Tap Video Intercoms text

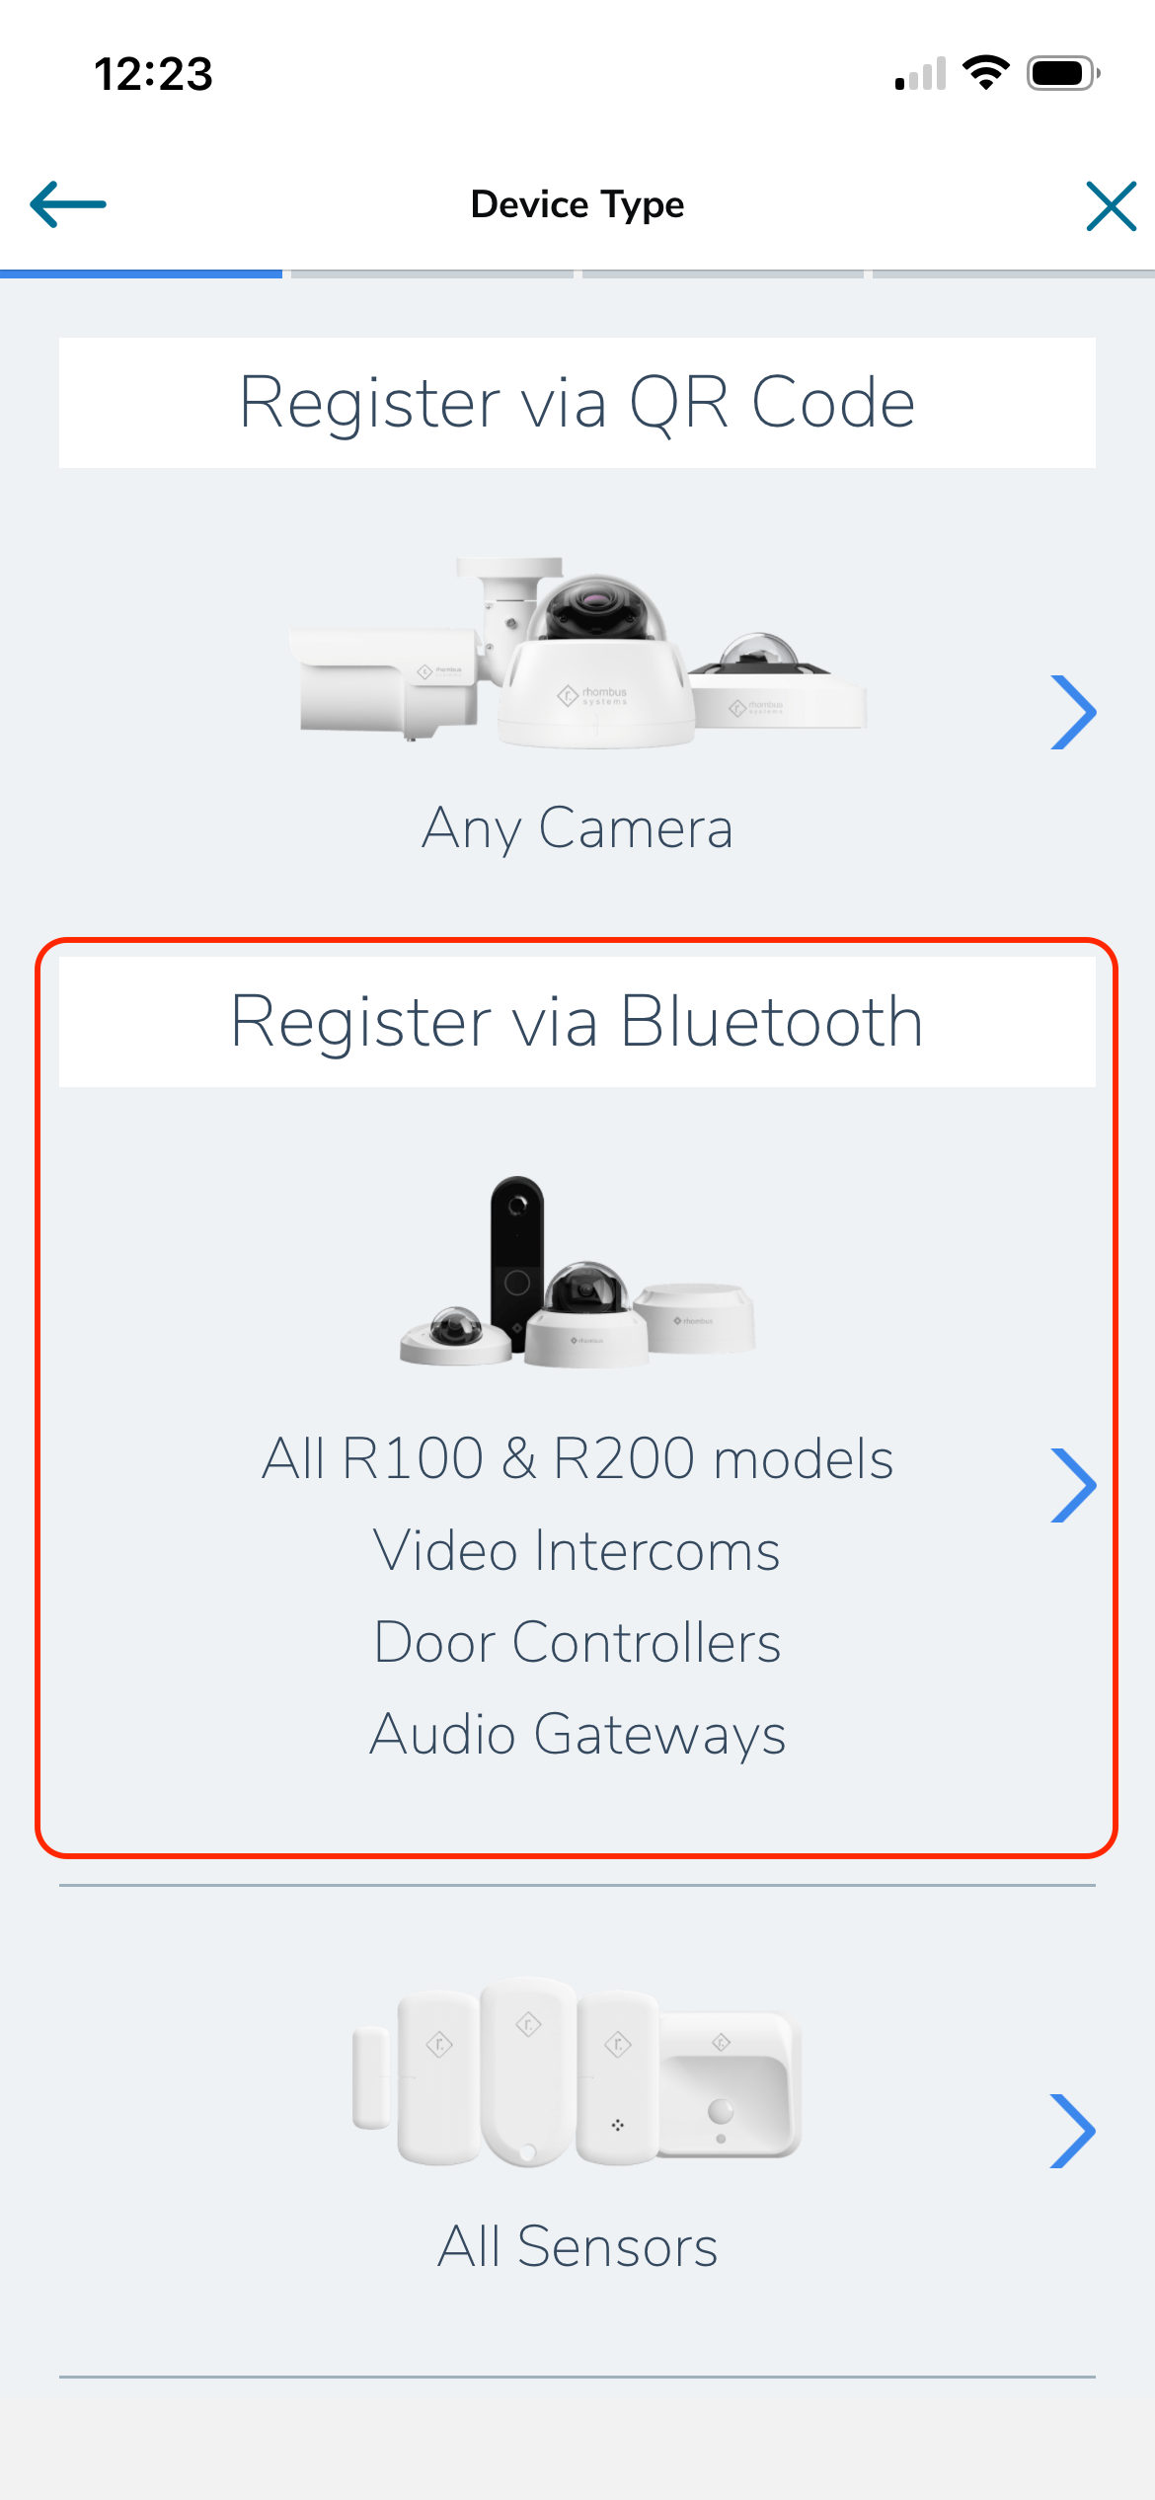577,1550
